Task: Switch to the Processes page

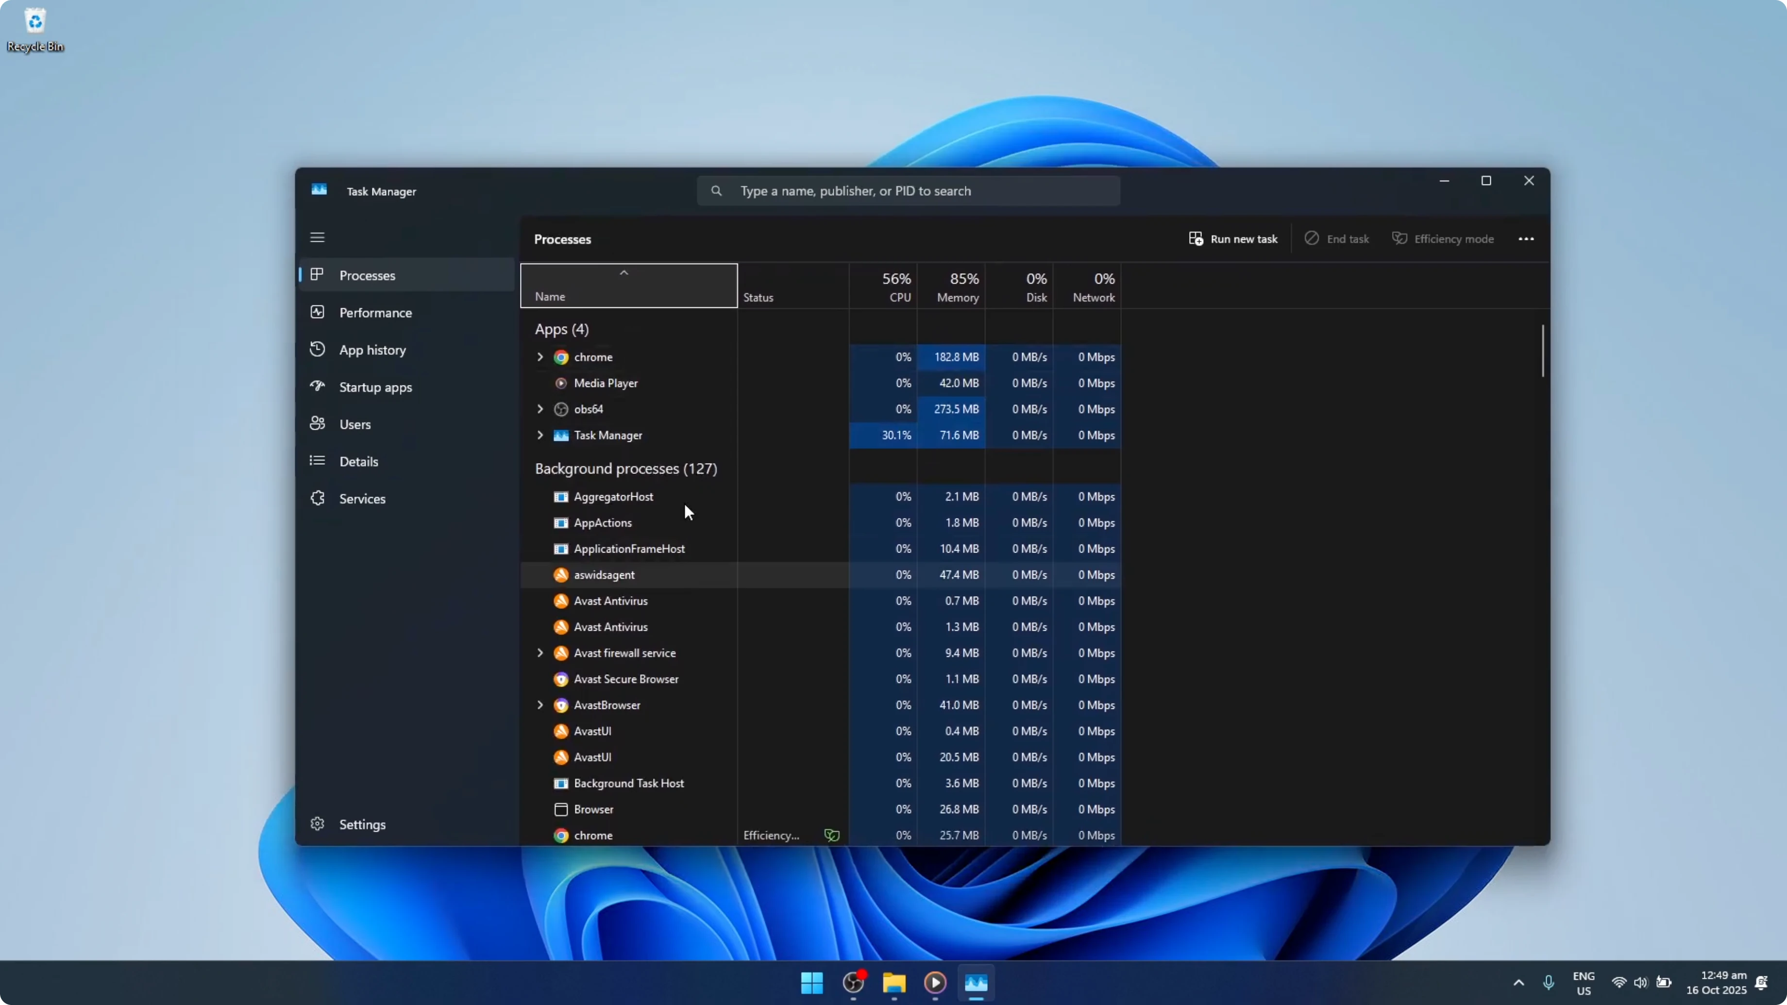Action: 407,275
